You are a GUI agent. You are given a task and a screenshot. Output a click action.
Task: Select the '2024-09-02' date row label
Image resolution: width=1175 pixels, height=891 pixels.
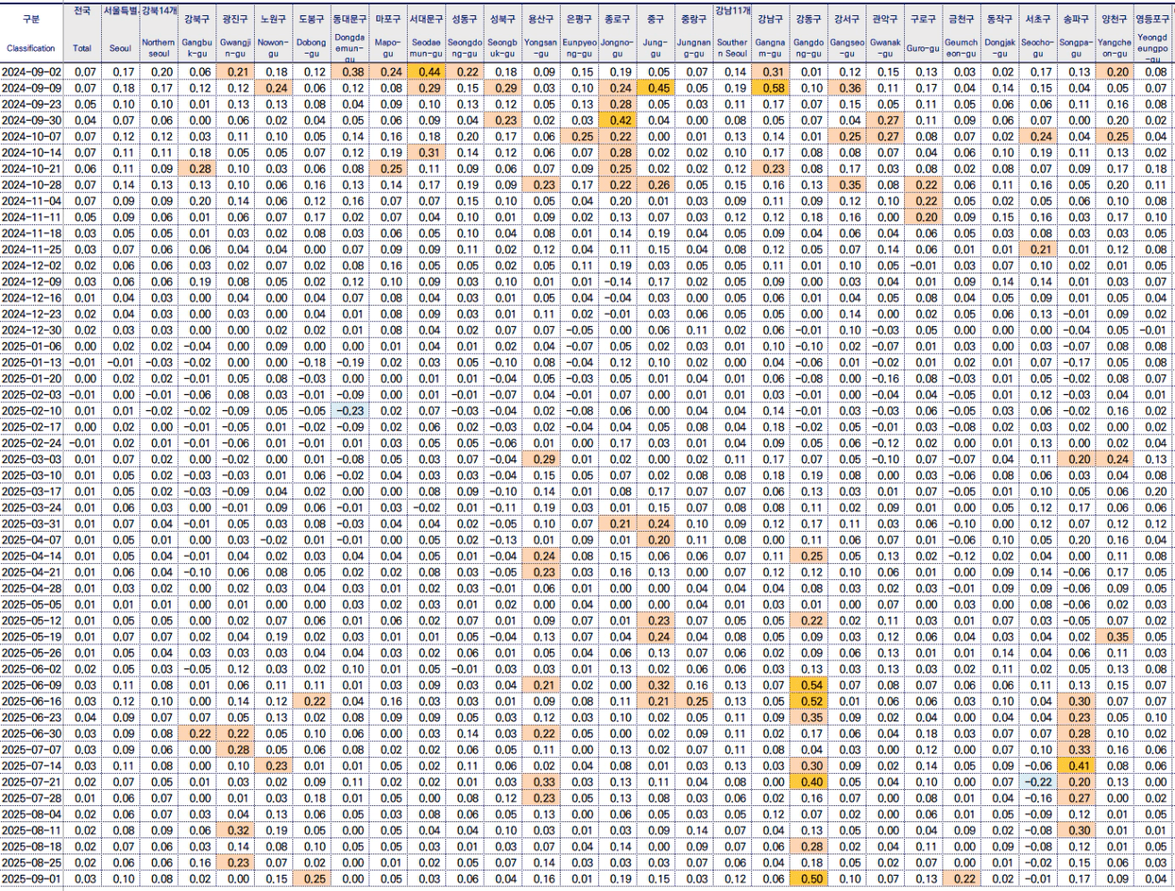pyautogui.click(x=30, y=71)
